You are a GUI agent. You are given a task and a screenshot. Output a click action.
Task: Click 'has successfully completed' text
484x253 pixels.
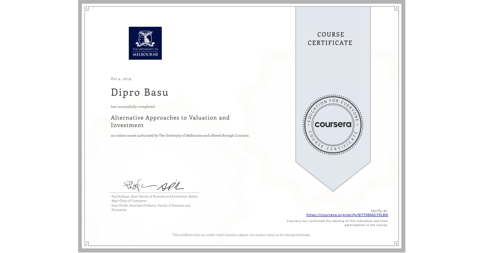[x=133, y=107]
